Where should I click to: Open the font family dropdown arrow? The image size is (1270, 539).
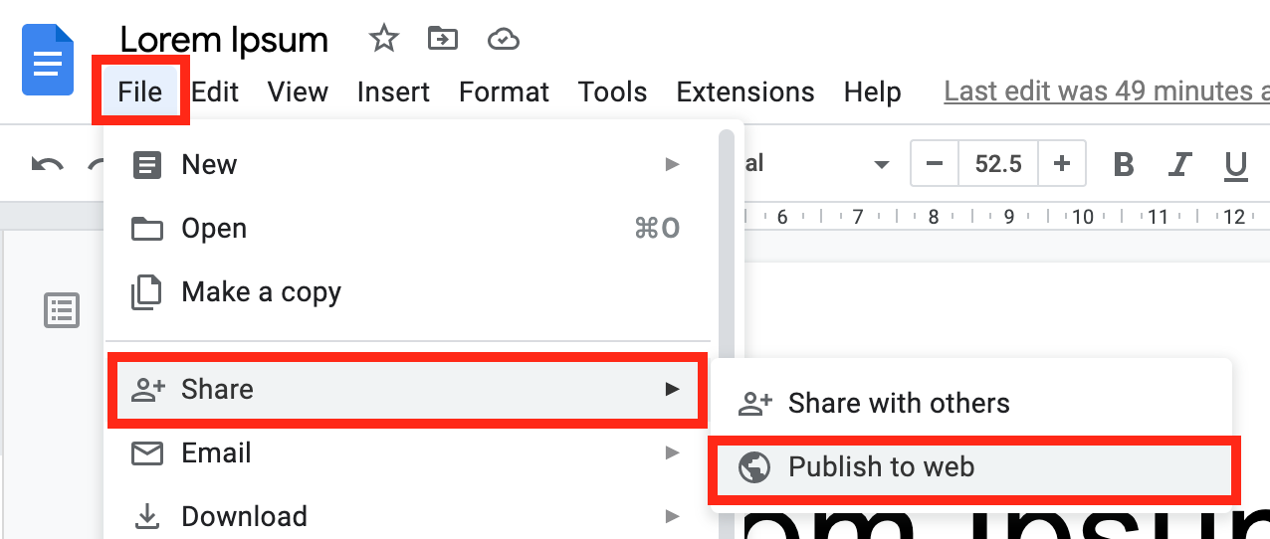tap(881, 164)
